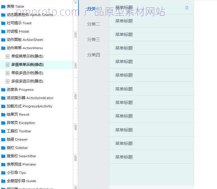The height and width of the screenshot is (189, 217).
Task: Collapse the 动作菜单 ActionMenu folder
Action: tap(3, 48)
